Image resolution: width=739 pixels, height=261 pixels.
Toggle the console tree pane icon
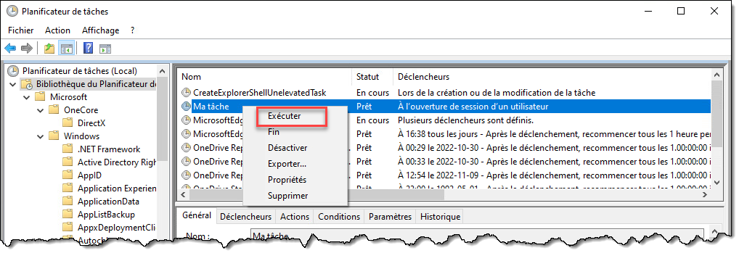click(x=66, y=48)
